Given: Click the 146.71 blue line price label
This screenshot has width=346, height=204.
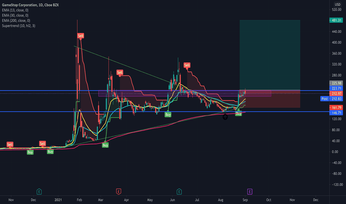Looking at the screenshot, I should tap(336, 113).
